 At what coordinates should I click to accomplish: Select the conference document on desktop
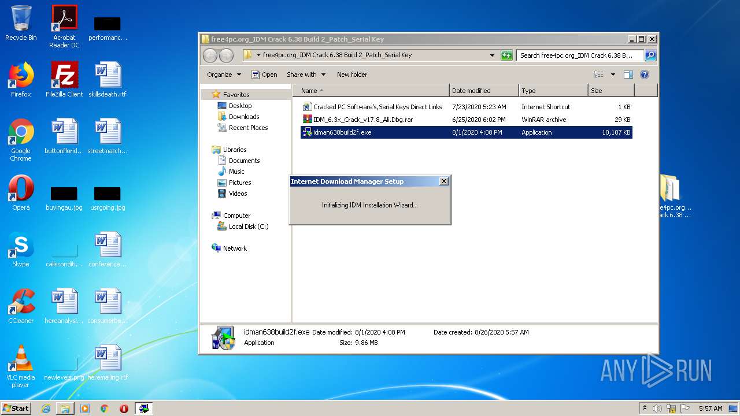tap(108, 250)
